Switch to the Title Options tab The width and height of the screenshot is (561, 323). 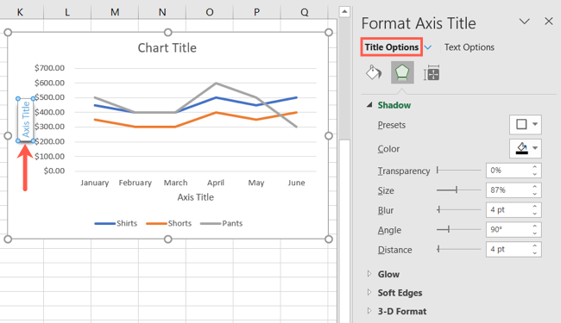click(392, 47)
